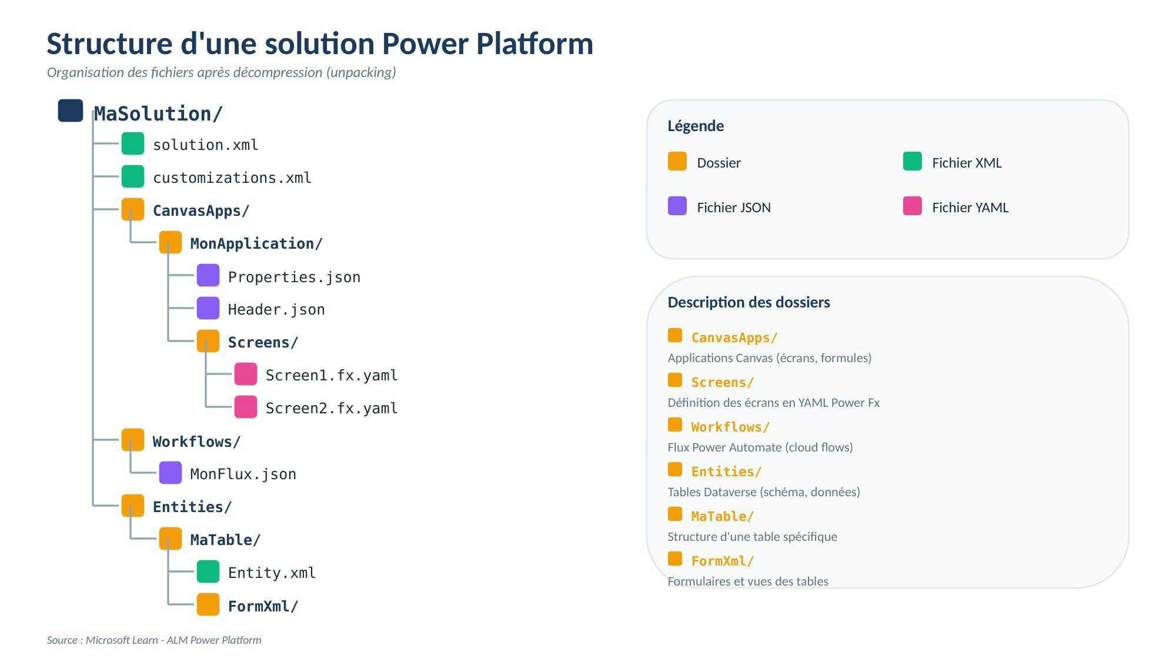The width and height of the screenshot is (1176, 662).
Task: Click the green icon next to Entity.xml
Action: [208, 572]
